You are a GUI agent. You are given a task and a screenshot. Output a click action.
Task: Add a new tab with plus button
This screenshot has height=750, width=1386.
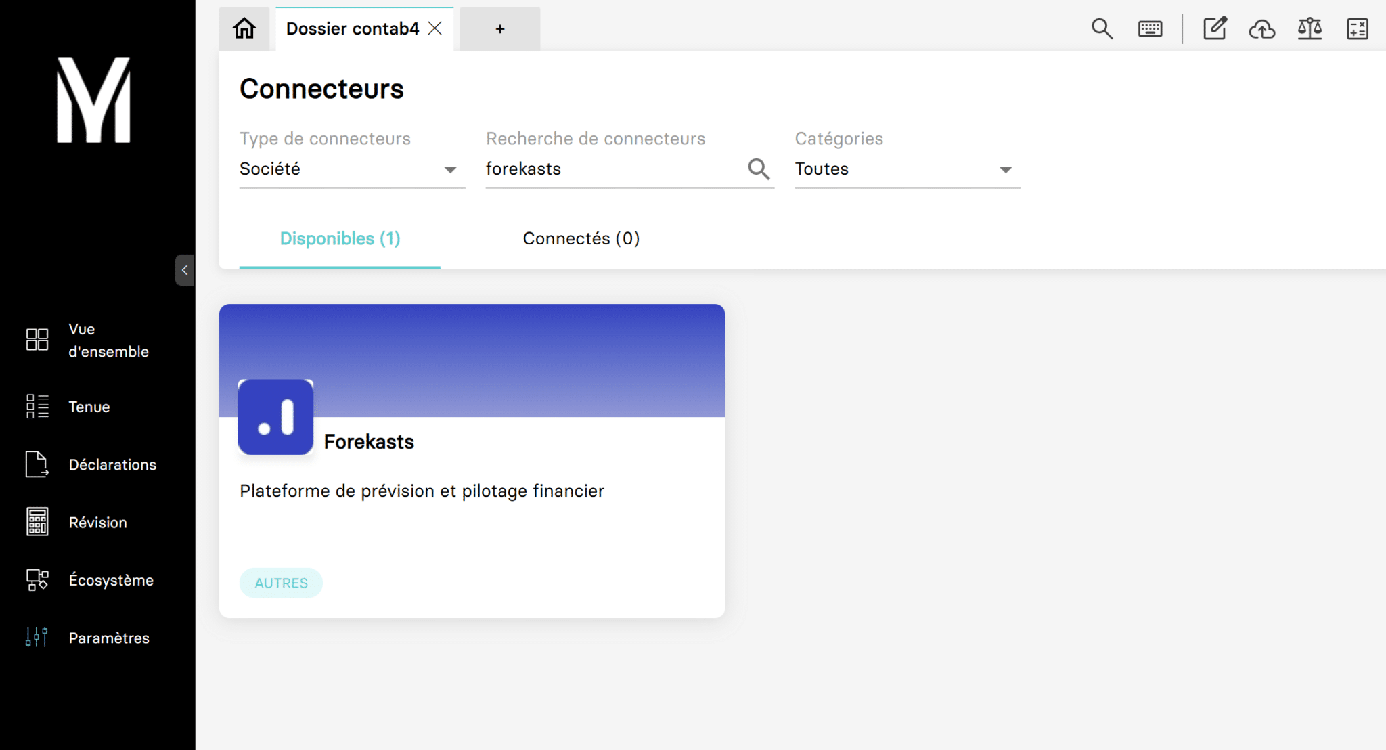pos(500,28)
